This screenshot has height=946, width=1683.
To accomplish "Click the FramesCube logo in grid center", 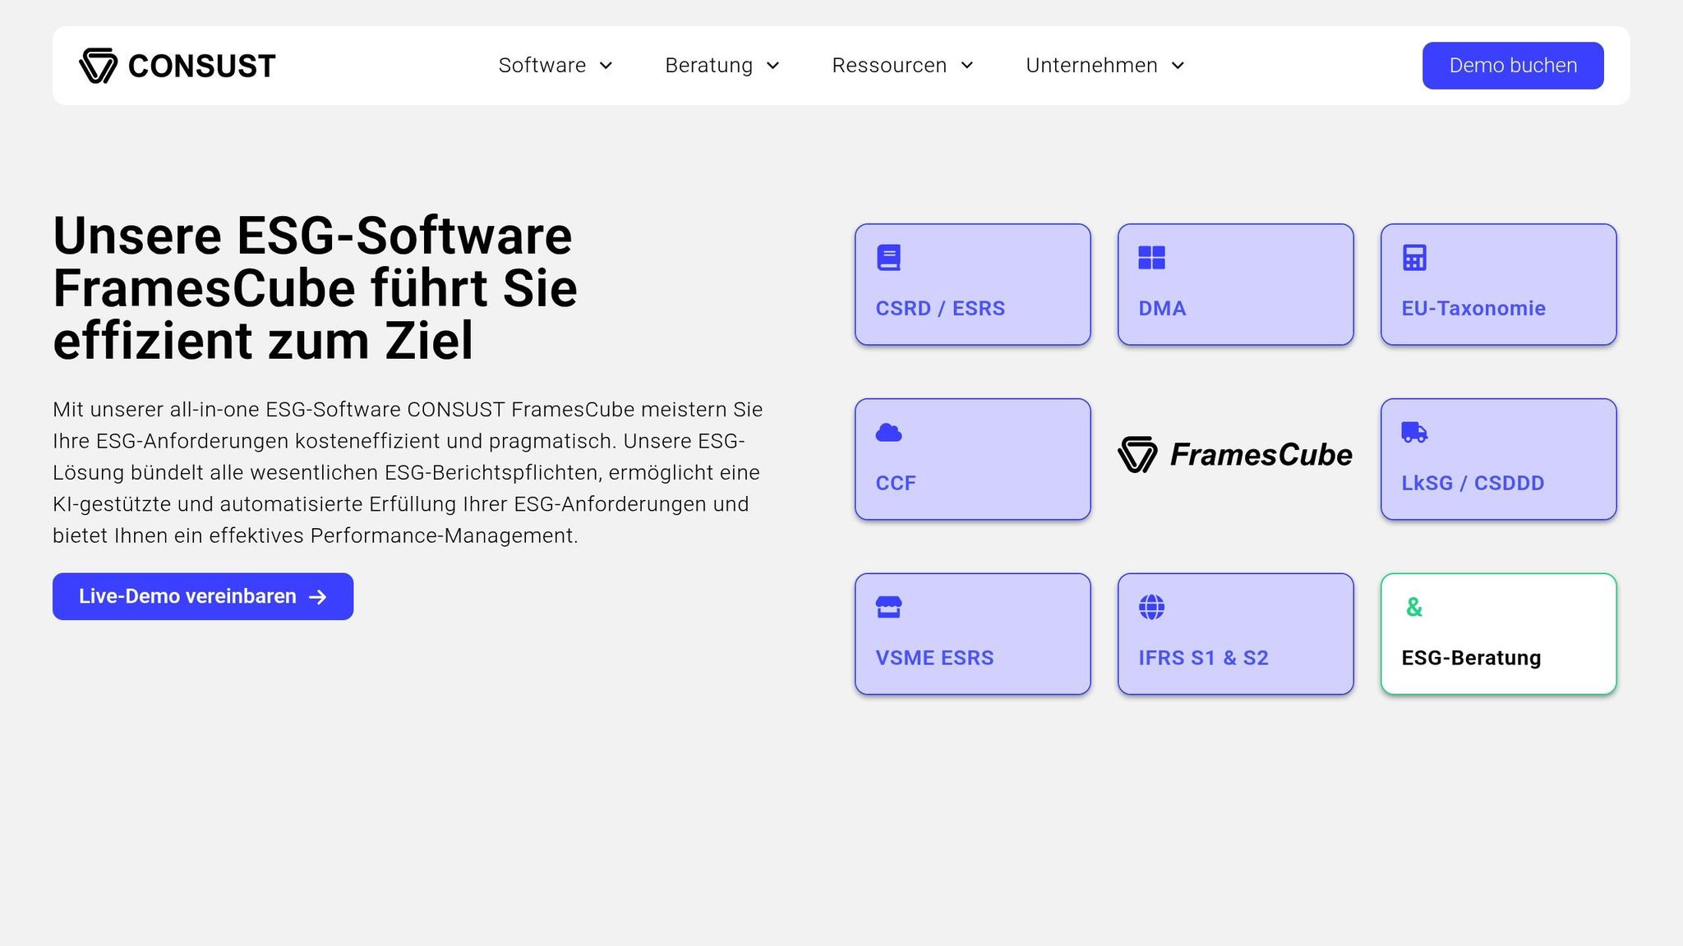I will (1235, 455).
